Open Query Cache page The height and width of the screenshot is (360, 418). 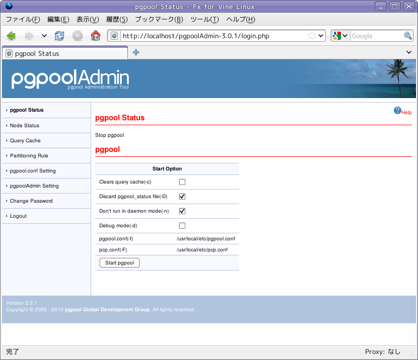click(25, 141)
